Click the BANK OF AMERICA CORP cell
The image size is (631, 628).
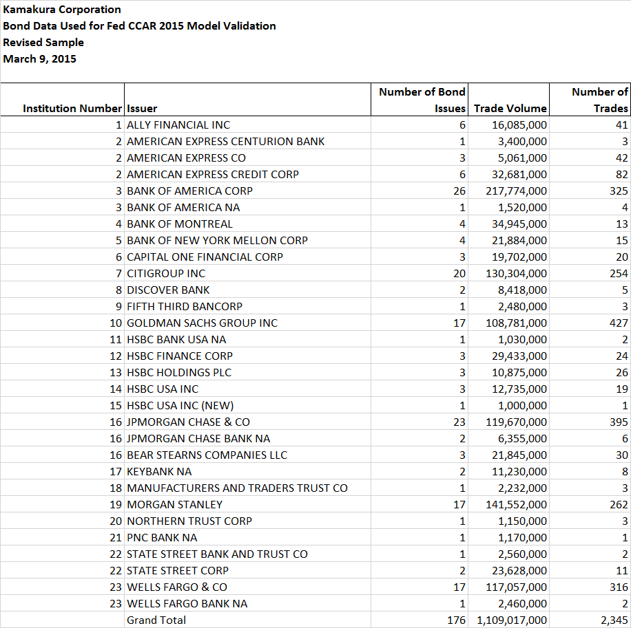click(x=247, y=191)
